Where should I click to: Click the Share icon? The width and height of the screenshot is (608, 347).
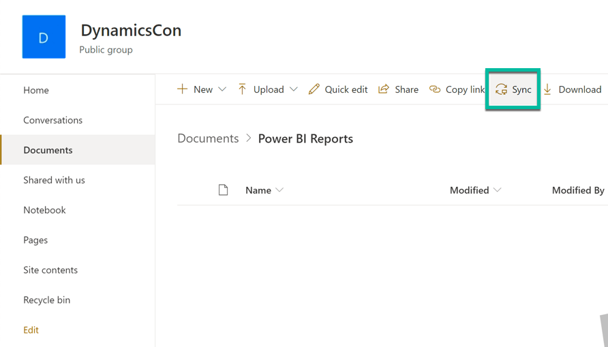(x=384, y=89)
